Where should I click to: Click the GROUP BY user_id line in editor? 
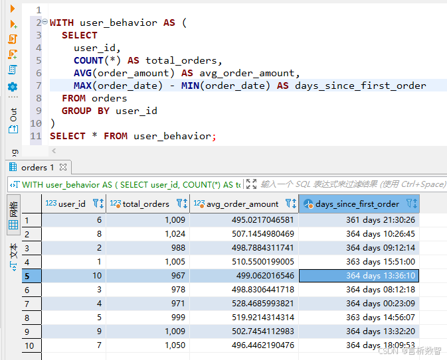[110, 111]
